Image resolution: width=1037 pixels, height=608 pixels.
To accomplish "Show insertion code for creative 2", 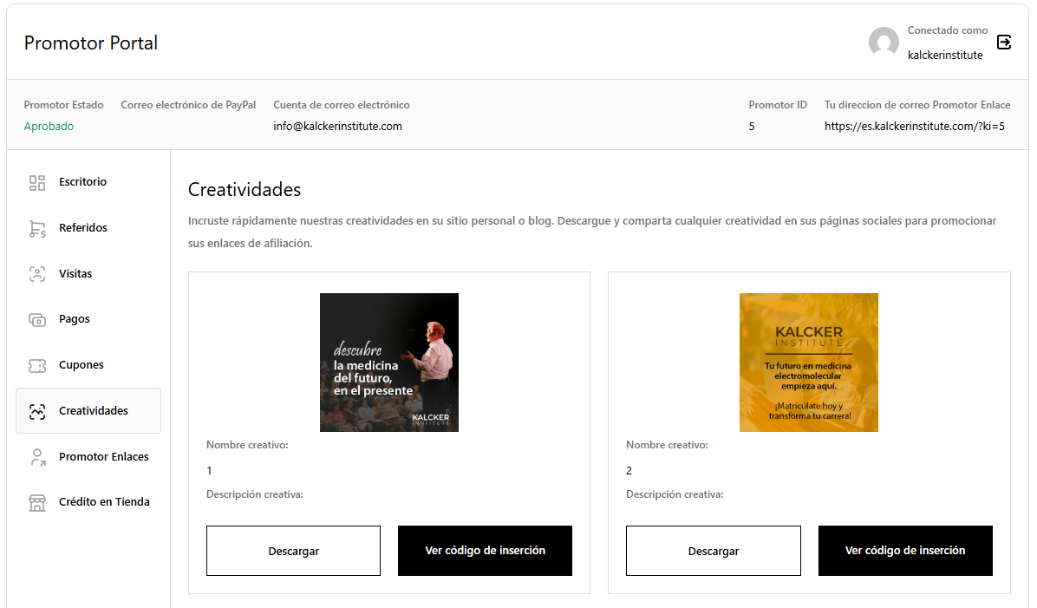I will [x=905, y=551].
